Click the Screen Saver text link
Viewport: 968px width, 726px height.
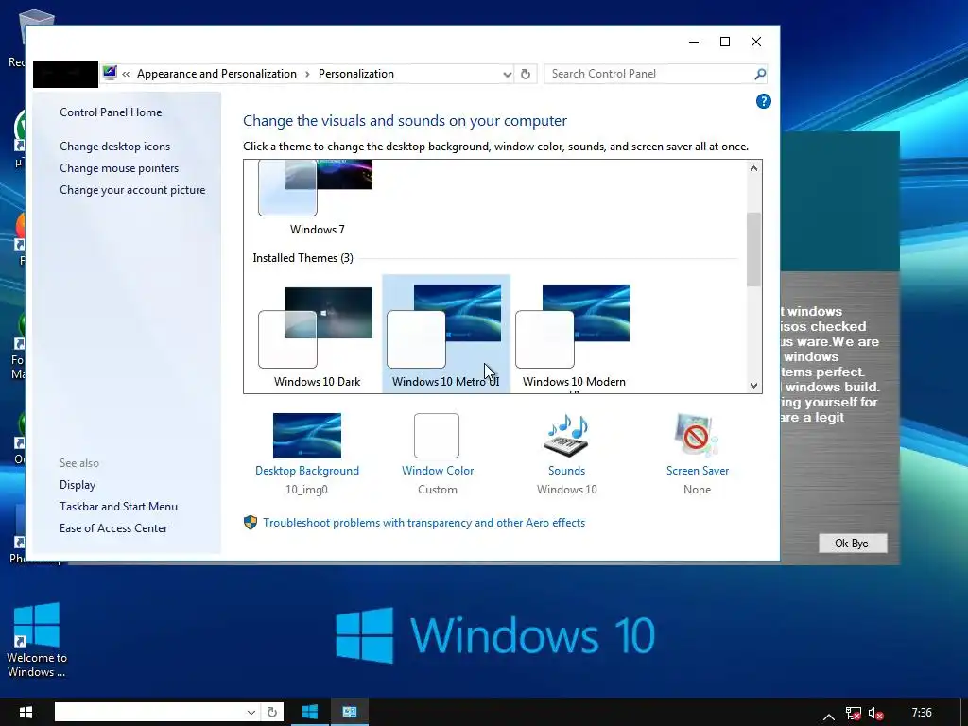[698, 471]
